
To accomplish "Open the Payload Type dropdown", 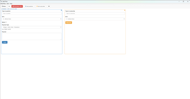I will tap(32, 27).
